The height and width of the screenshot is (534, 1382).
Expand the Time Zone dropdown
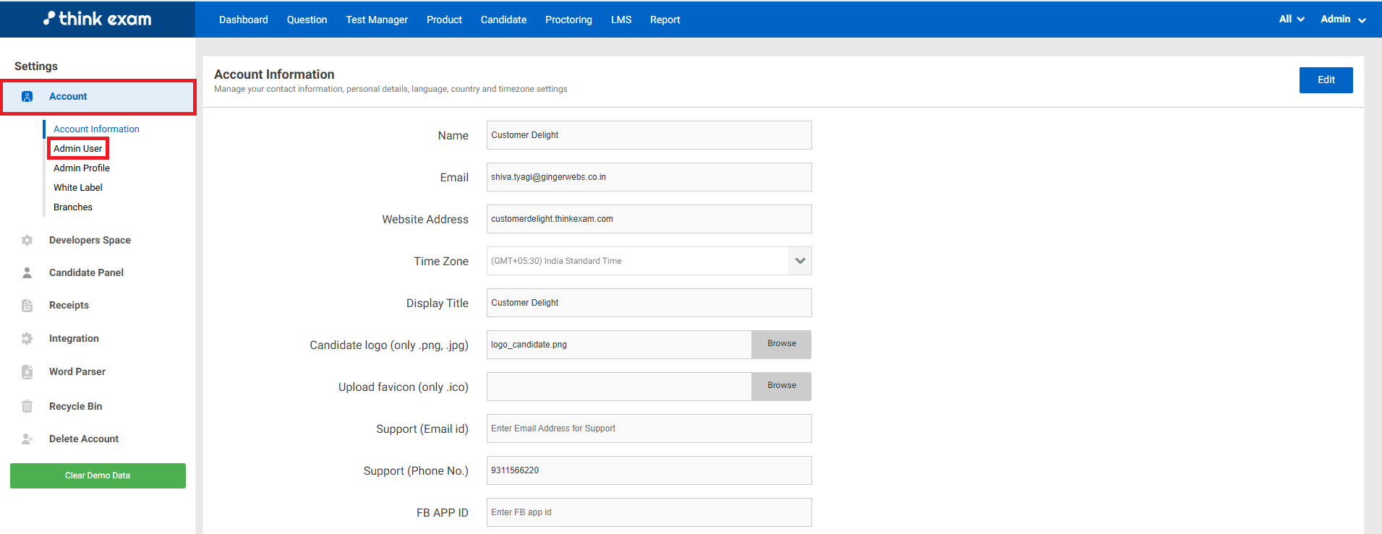[799, 261]
